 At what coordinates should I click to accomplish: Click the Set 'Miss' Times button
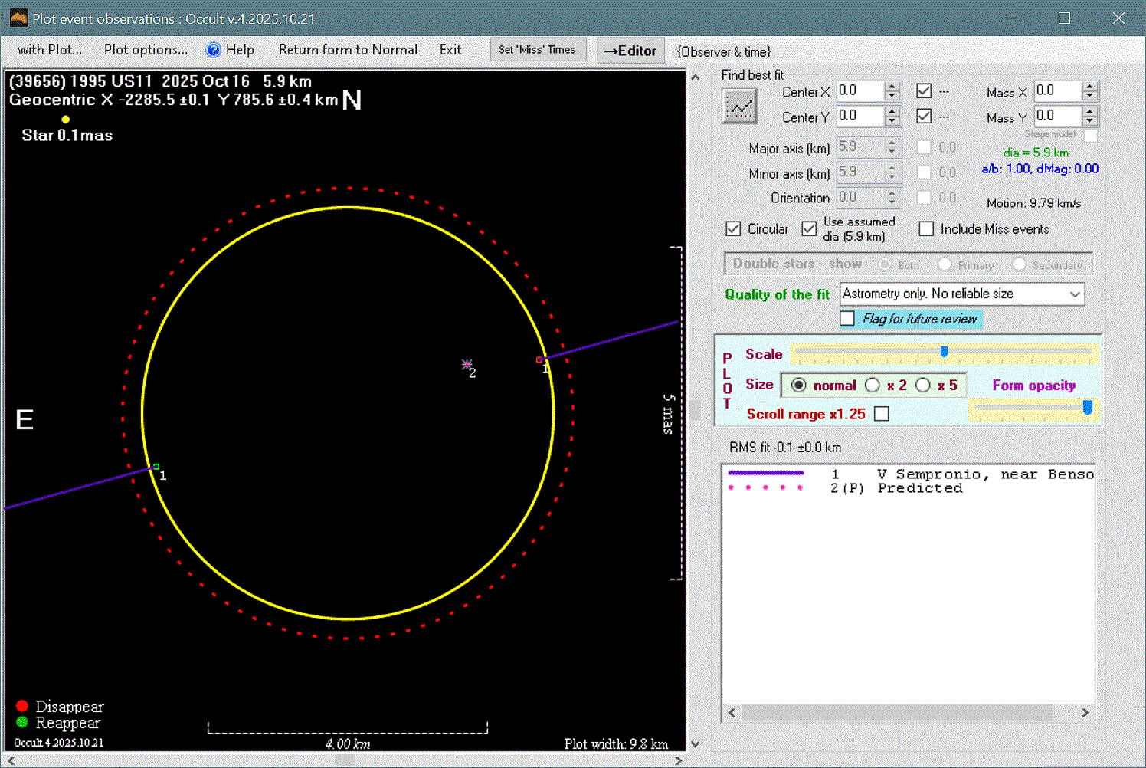(x=537, y=50)
